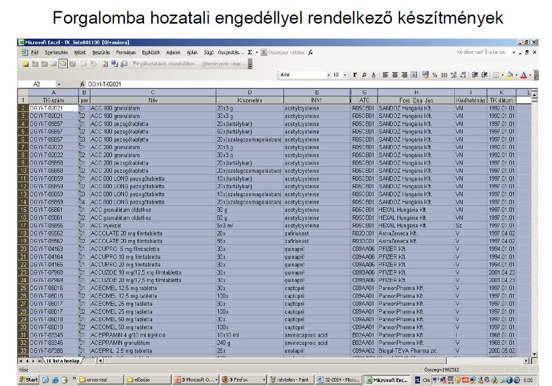Select column C header
552x386 pixels.
pos(153,93)
